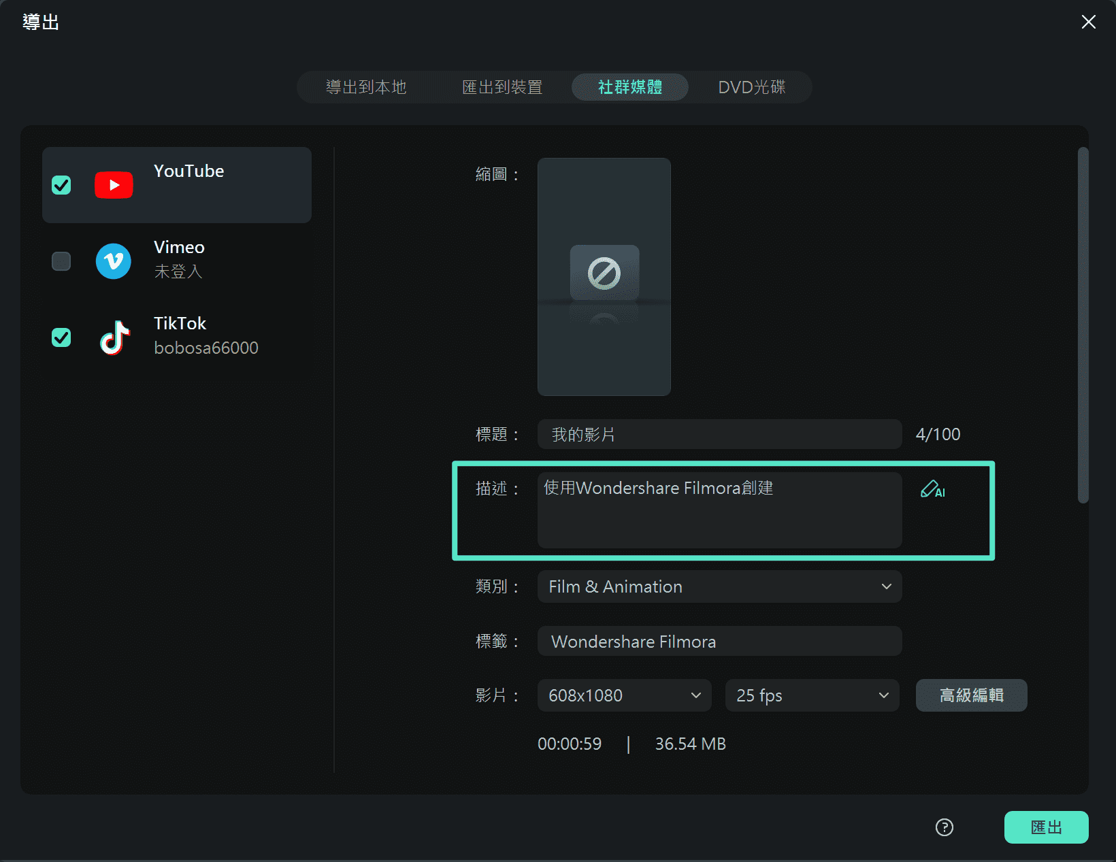Viewport: 1116px width, 862px height.
Task: Close the 導出 dialog
Action: click(1089, 22)
